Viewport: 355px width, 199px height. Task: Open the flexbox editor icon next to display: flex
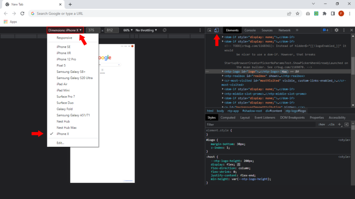tap(239, 164)
